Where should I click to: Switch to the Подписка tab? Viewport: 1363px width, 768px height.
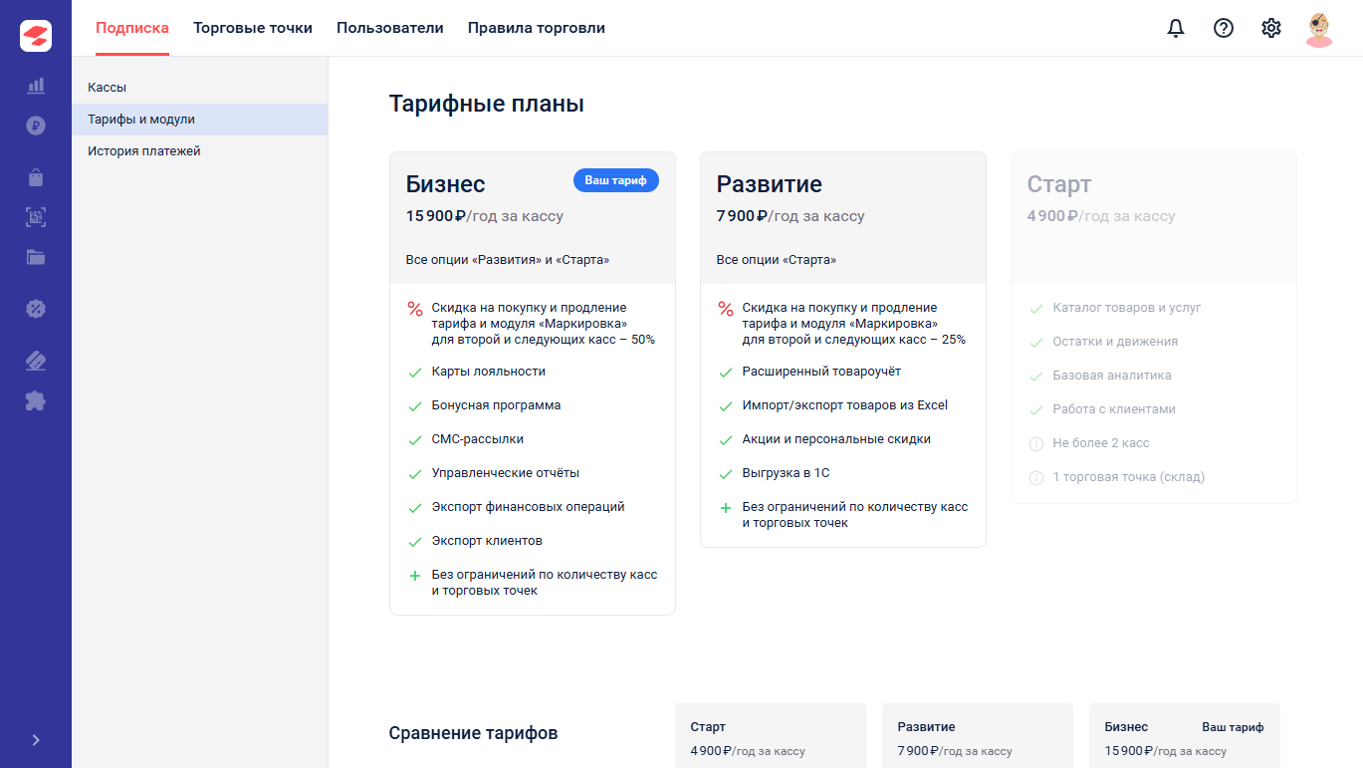pos(132,28)
